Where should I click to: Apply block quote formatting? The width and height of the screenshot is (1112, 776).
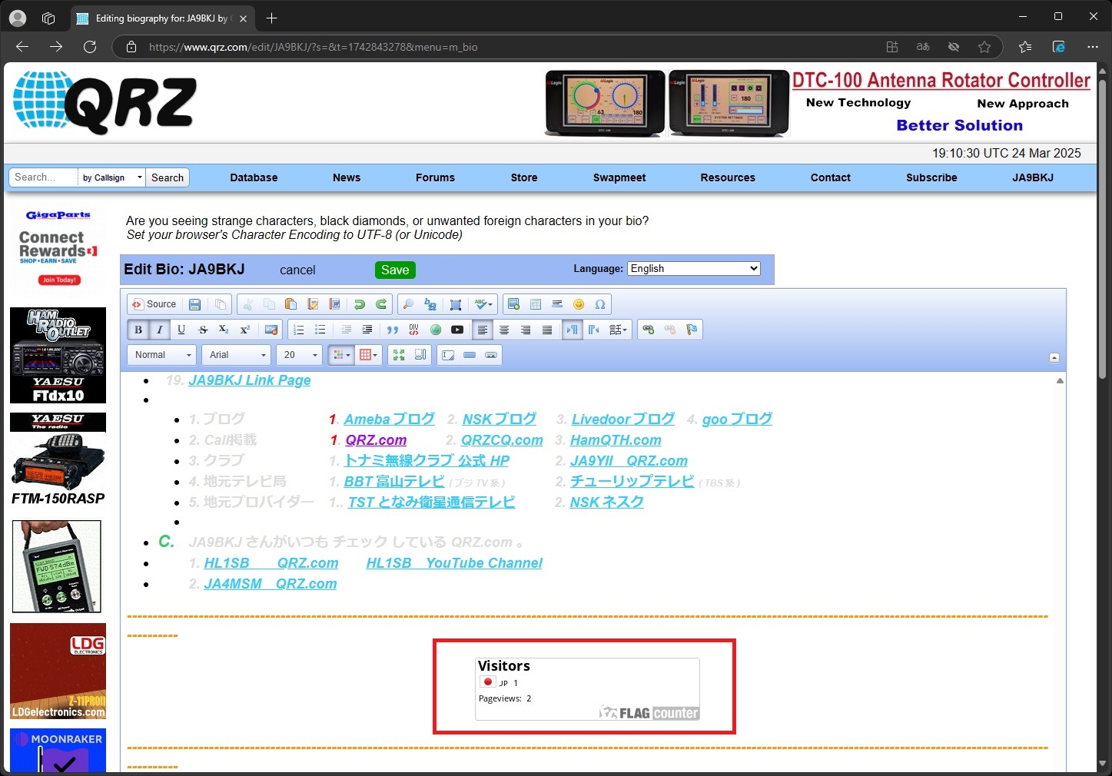(x=393, y=330)
